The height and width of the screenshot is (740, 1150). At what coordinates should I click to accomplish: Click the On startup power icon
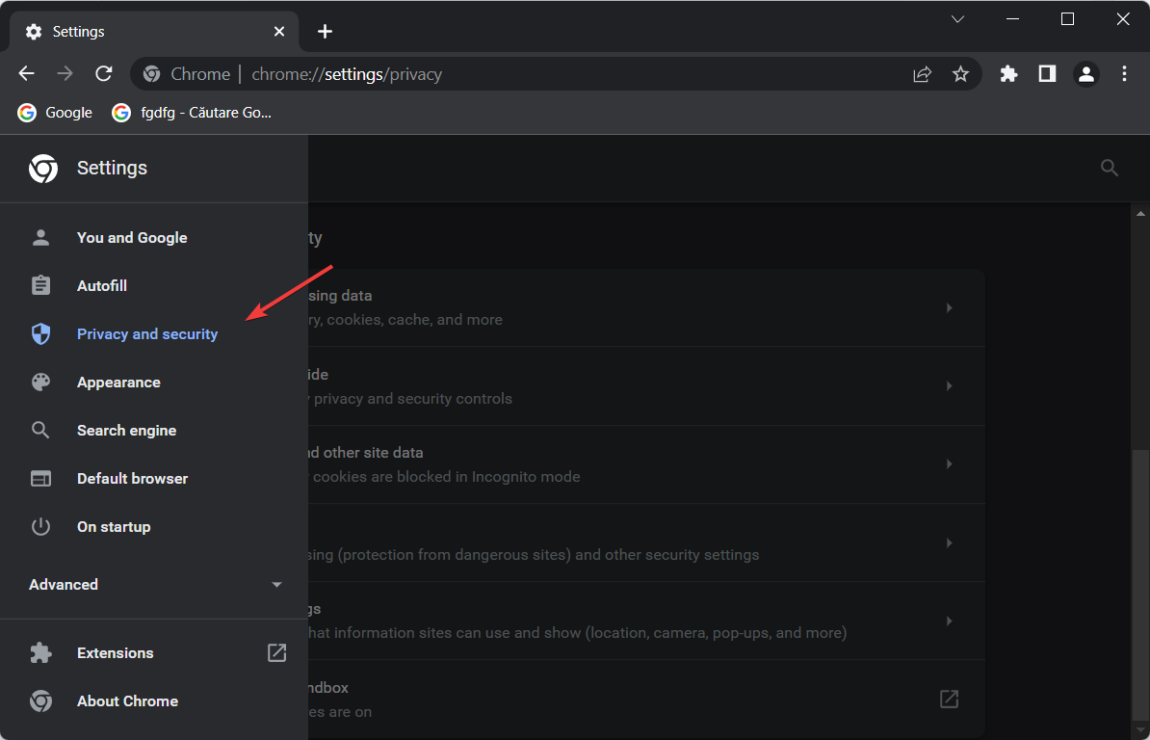point(41,527)
